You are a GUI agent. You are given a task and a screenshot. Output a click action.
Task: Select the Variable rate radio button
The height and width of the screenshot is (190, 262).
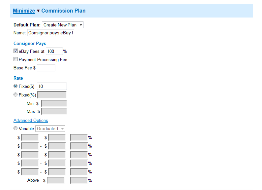[15, 128]
